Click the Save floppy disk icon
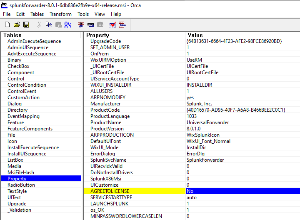Image resolution: width=300 pixels, height=220 pixels. click(26, 25)
